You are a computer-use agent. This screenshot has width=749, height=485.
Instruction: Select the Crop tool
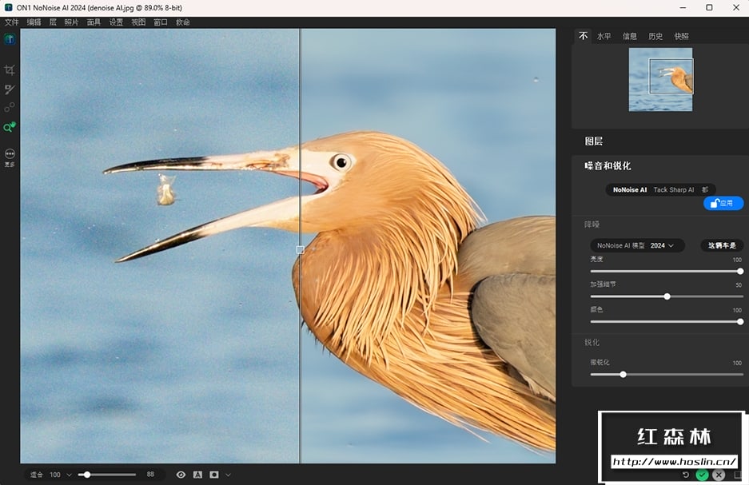pyautogui.click(x=10, y=70)
